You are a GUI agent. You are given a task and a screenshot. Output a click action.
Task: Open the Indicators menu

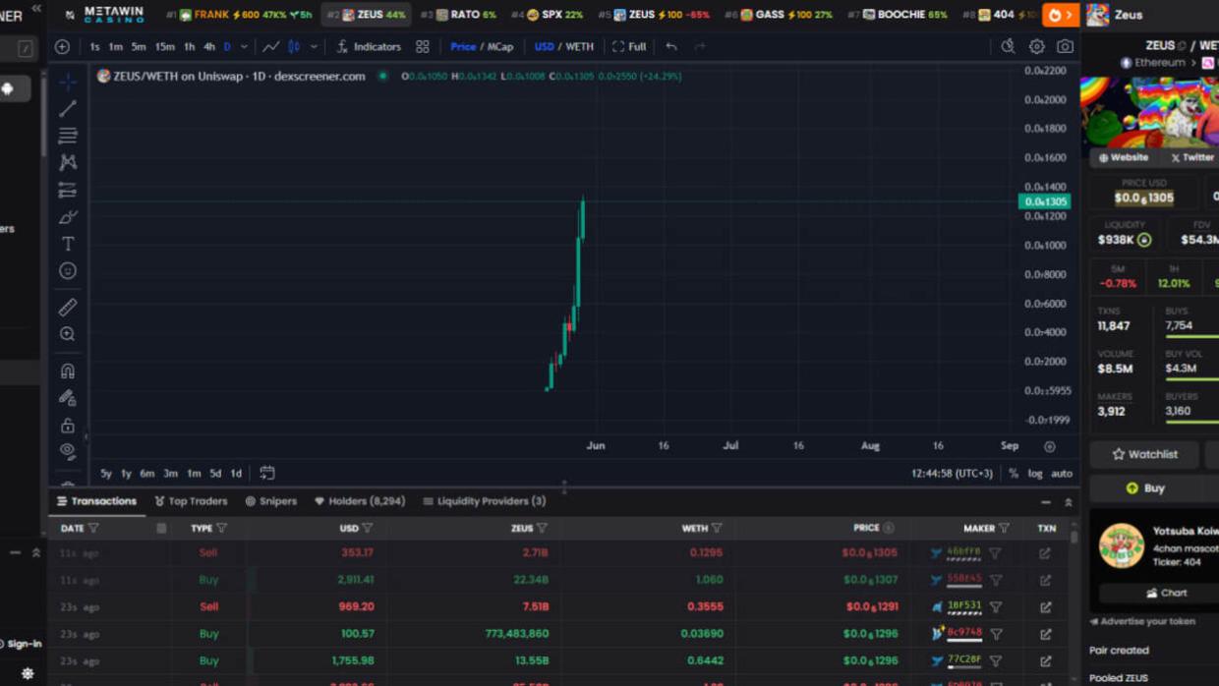pyautogui.click(x=369, y=46)
